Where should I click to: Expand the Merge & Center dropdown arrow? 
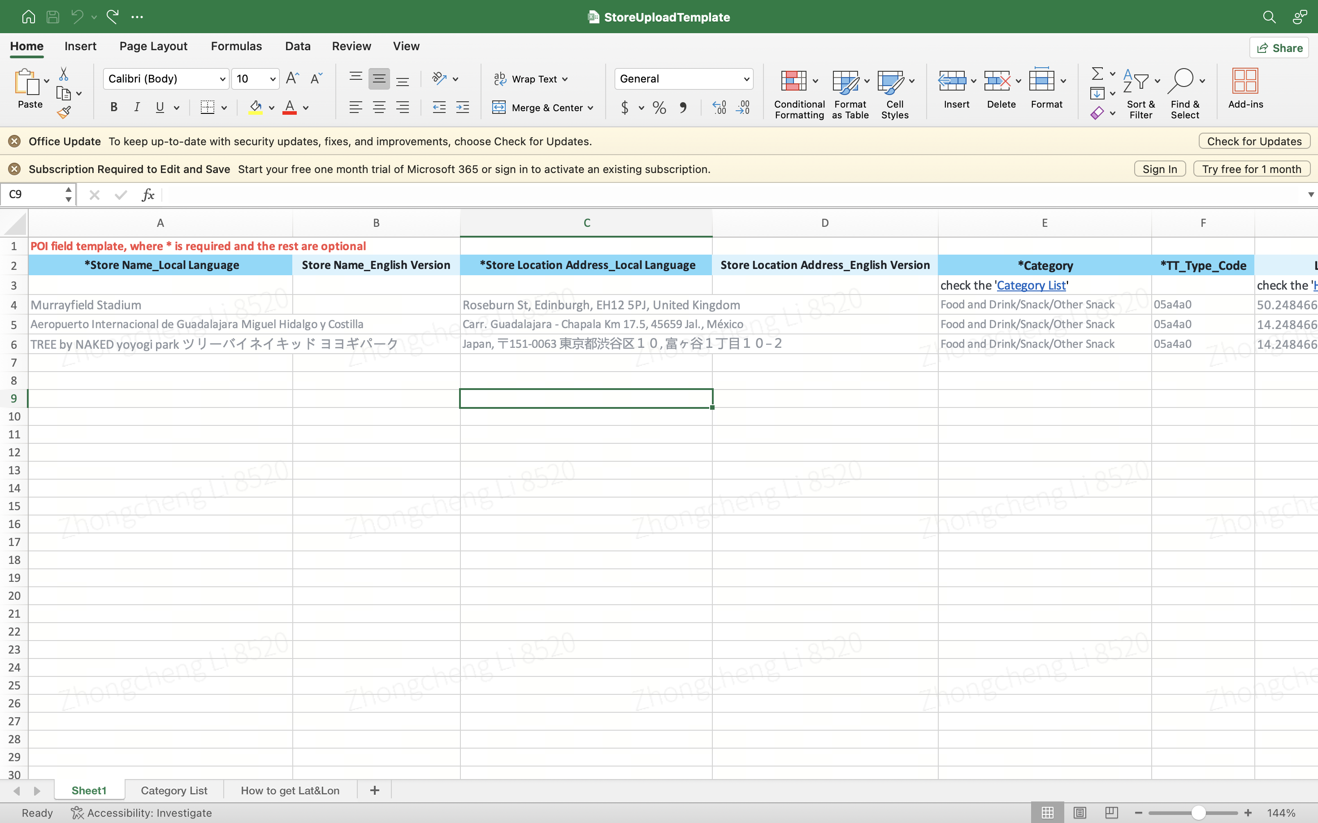(590, 108)
